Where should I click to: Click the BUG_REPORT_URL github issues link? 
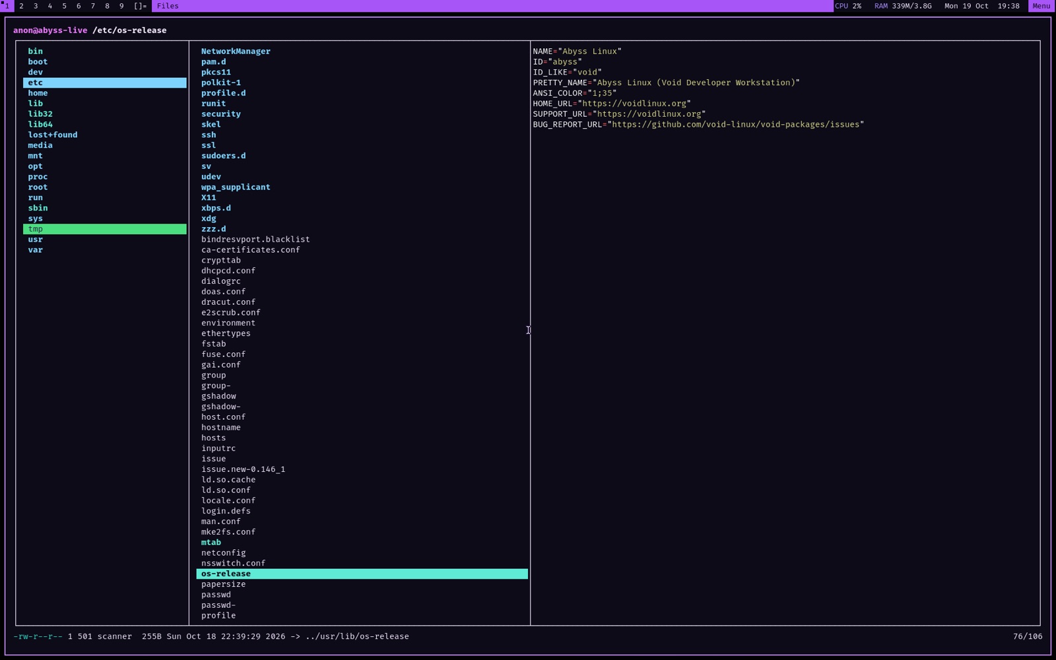pyautogui.click(x=736, y=124)
